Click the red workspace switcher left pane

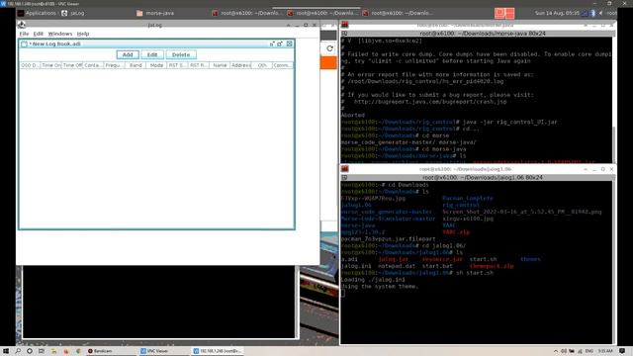tap(499, 13)
